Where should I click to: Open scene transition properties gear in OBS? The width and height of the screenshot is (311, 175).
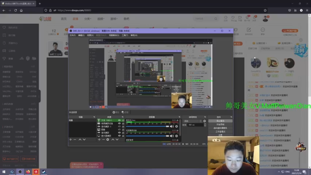(204, 121)
